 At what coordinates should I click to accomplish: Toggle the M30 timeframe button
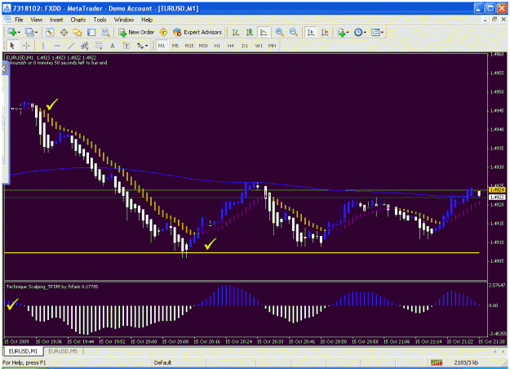(203, 46)
